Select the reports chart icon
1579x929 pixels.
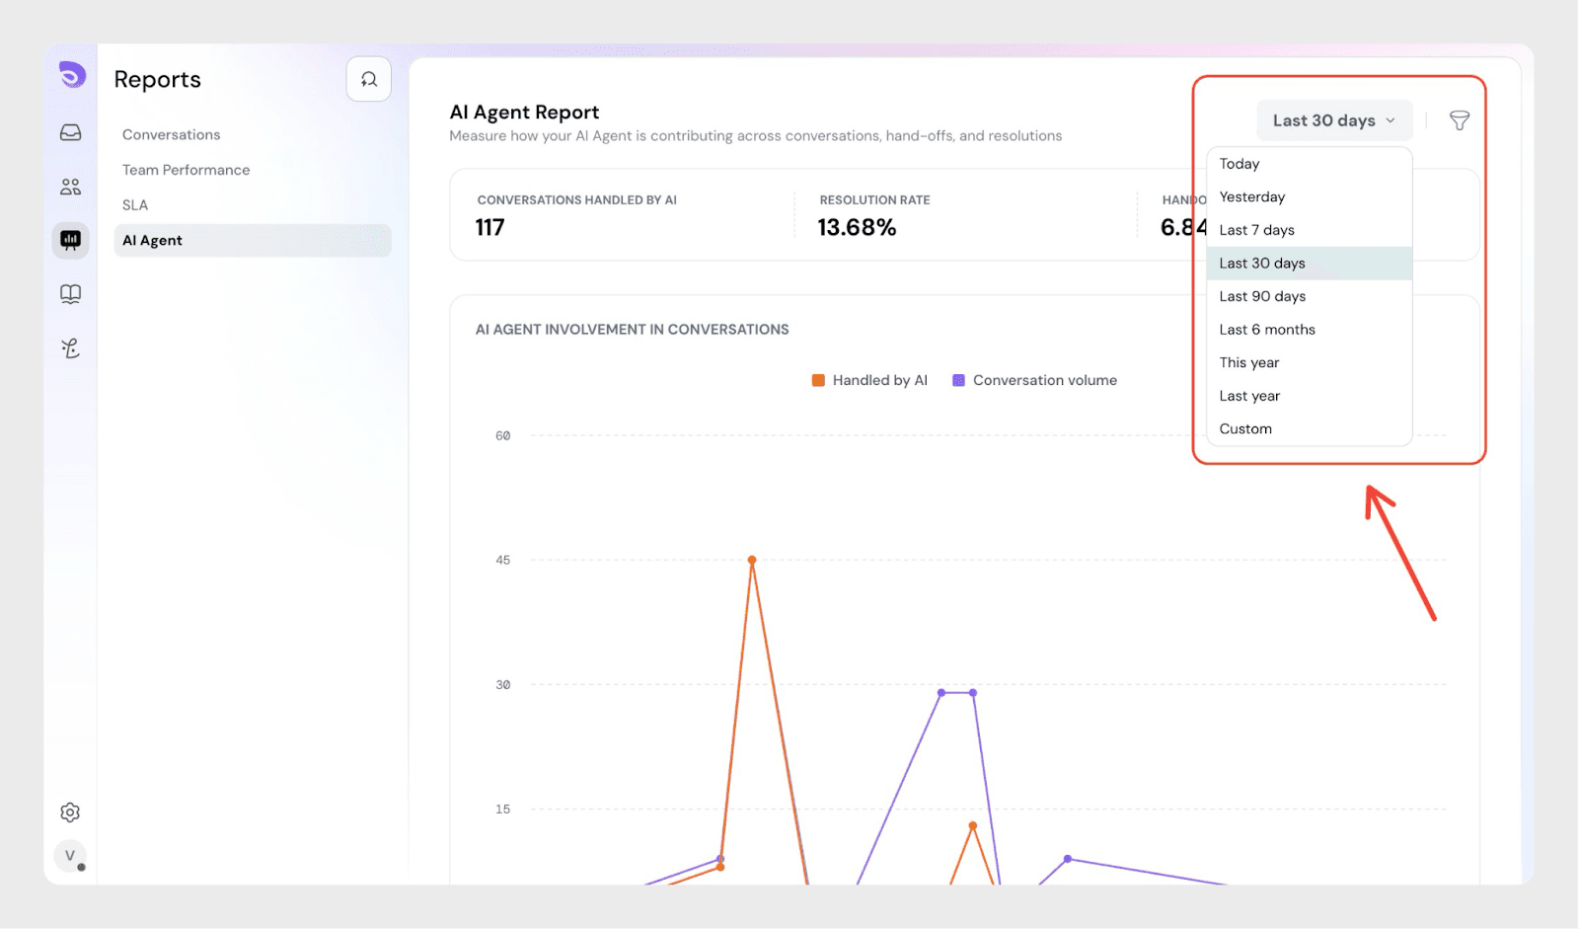pos(71,240)
